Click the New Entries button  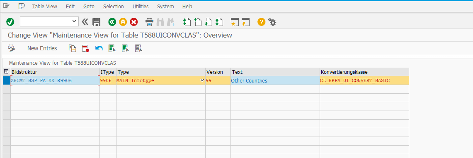tap(42, 48)
